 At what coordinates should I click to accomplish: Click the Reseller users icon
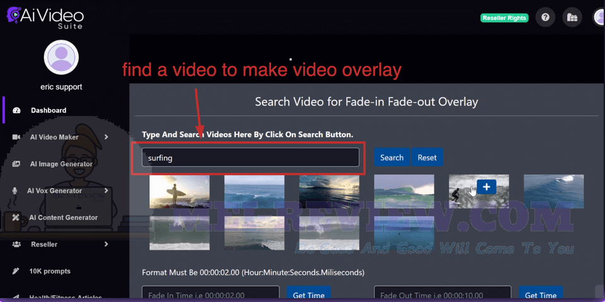(16, 244)
